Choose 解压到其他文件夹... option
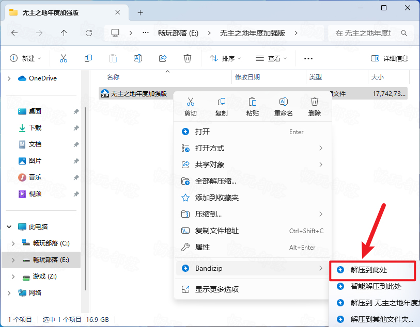This screenshot has width=420, height=327. coord(376,319)
